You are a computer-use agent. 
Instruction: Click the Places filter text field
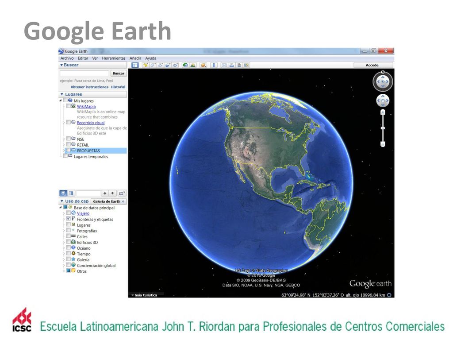[88, 193]
